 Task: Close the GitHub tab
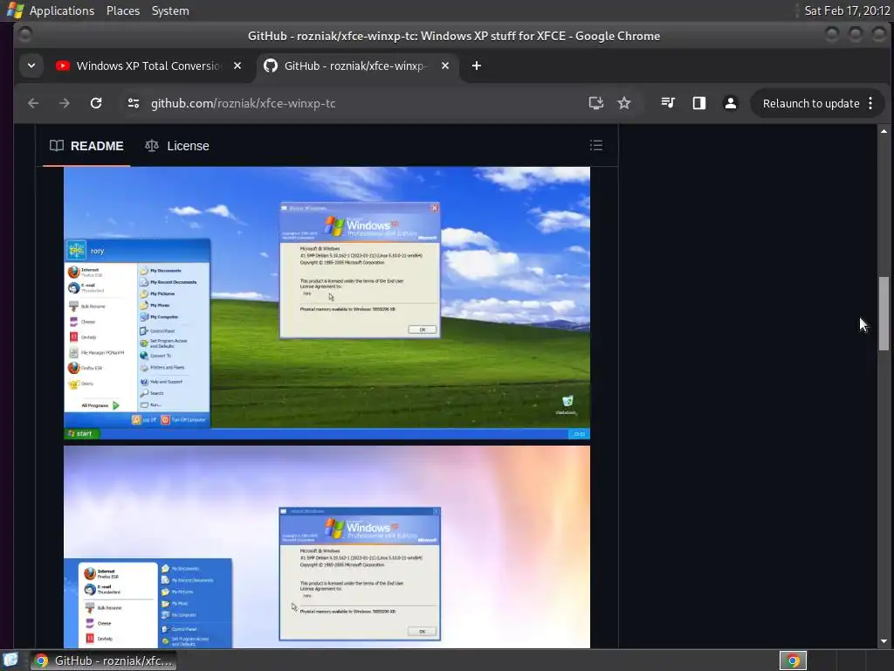tap(445, 66)
